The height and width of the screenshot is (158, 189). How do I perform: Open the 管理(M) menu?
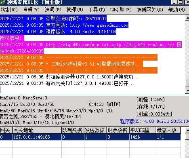(75, 10)
